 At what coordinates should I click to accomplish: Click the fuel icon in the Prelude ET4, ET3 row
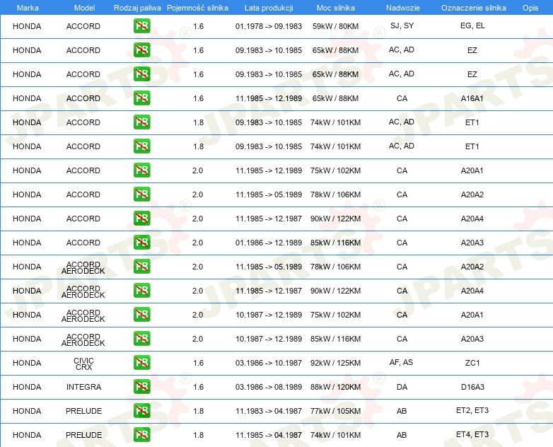[141, 434]
